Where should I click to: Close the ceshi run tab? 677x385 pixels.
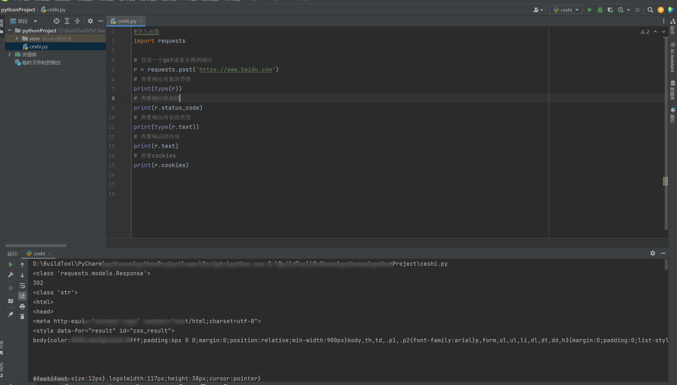pos(50,253)
